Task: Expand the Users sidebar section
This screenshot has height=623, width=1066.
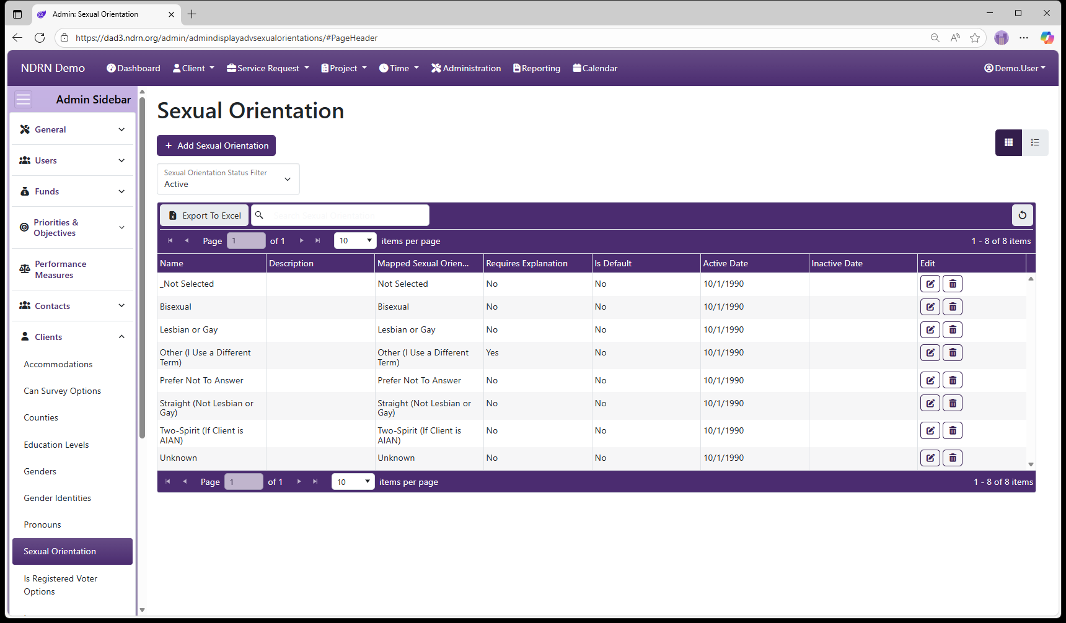Action: [73, 160]
